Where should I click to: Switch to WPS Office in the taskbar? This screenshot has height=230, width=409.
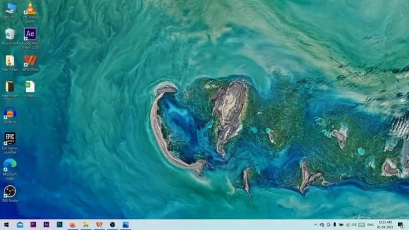[99, 224]
